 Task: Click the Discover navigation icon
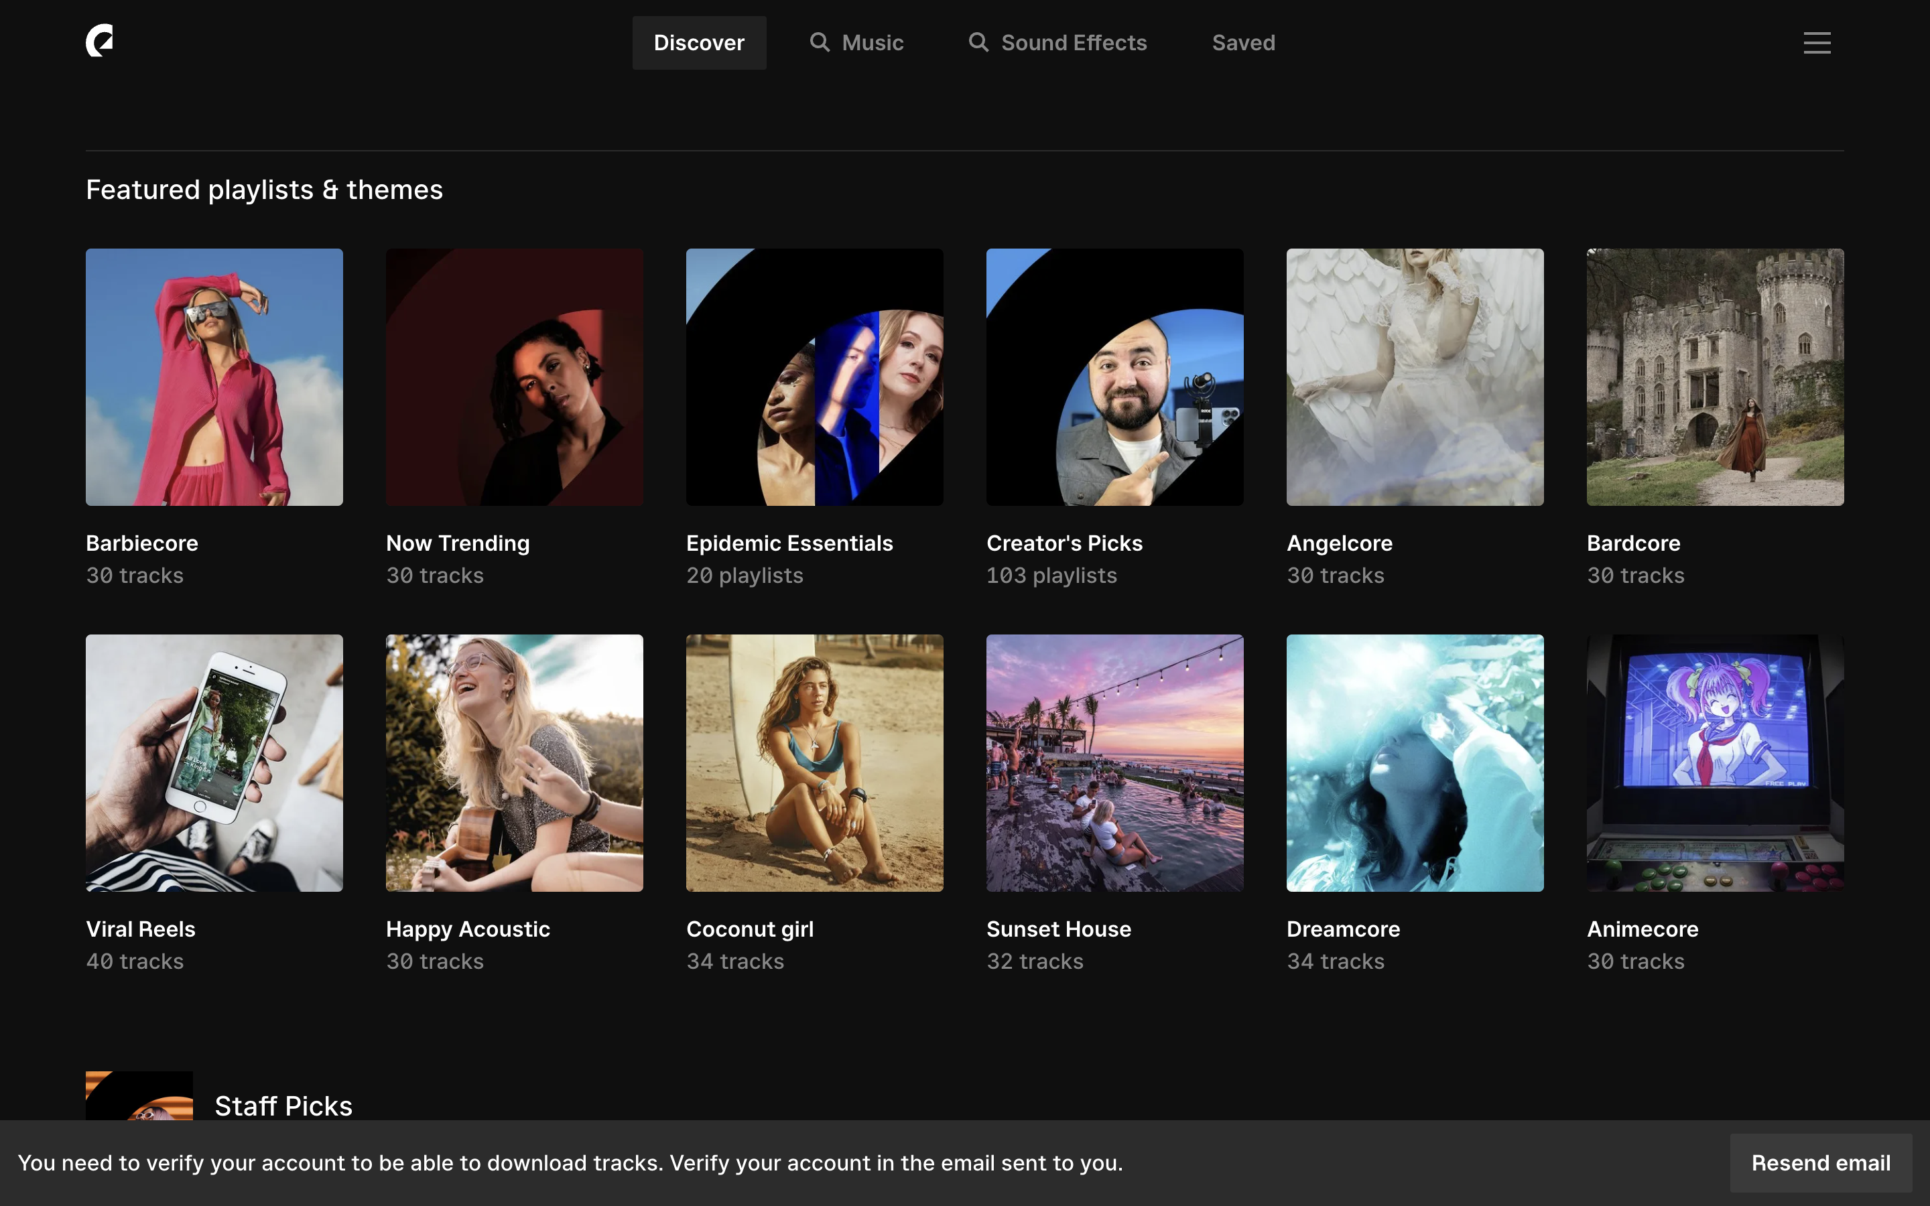click(700, 42)
